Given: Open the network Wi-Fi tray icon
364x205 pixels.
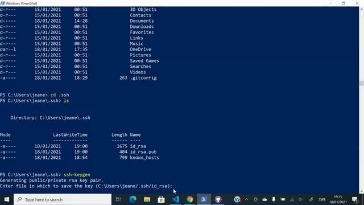Looking at the screenshot, I should [x=292, y=199].
